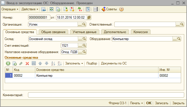Viewport: 187px width, 107px height.
Task: Click the Форма ОЗ-1 button
Action: [118, 103]
